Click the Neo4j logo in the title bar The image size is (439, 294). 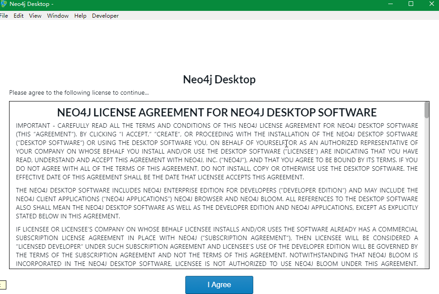(5, 4)
